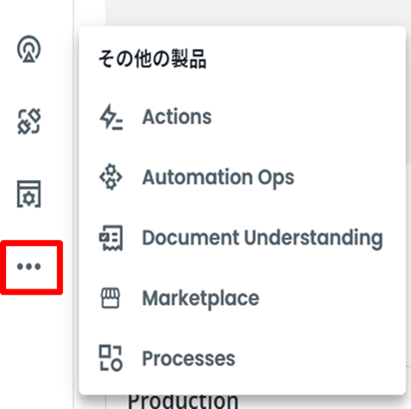Go to Marketplace in the menu
The height and width of the screenshot is (409, 411).
pyautogui.click(x=201, y=299)
